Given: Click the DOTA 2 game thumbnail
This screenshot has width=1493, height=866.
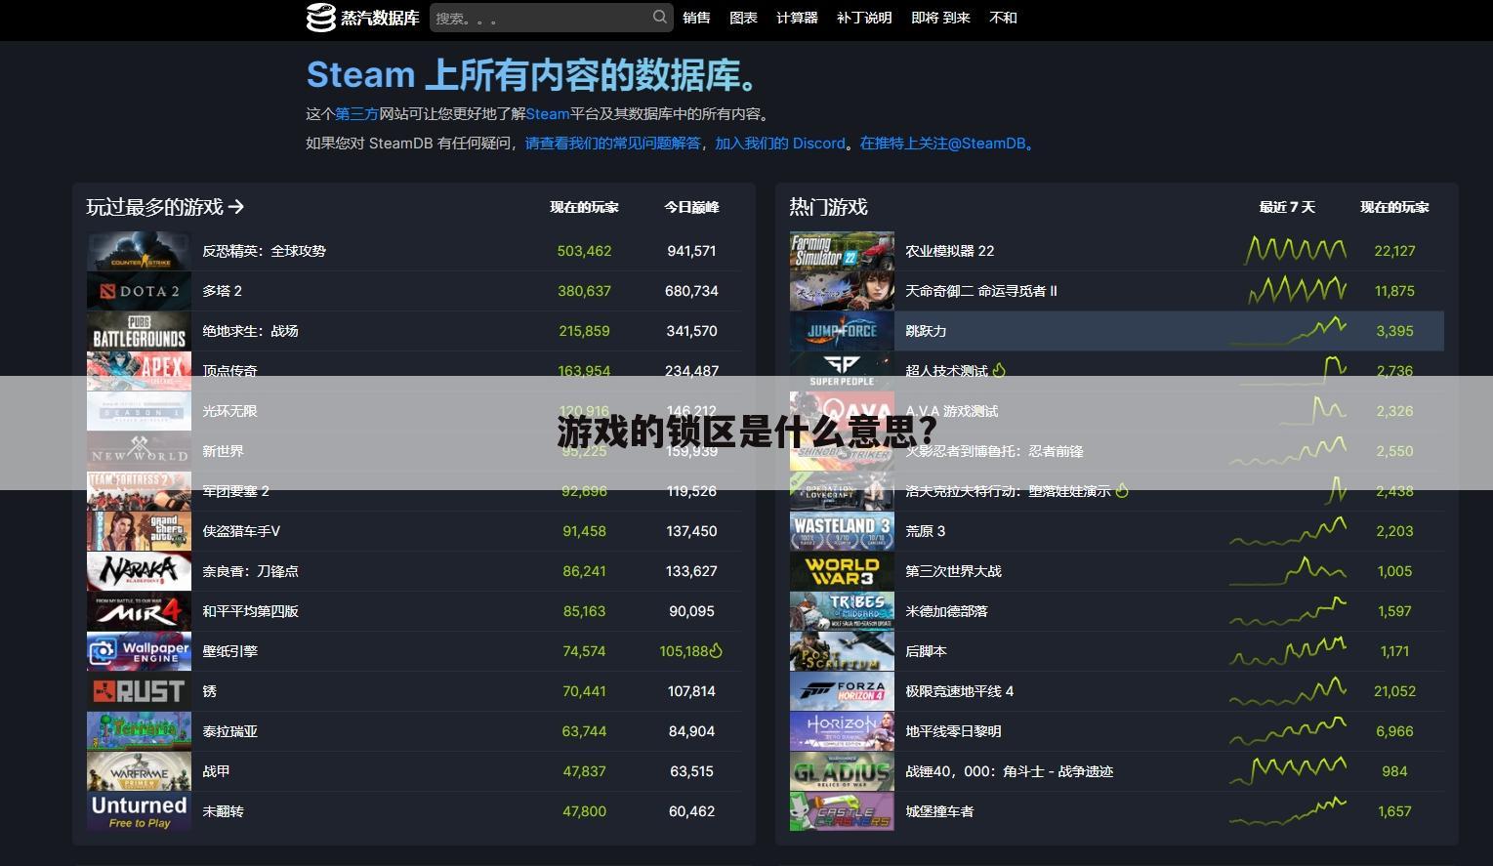Looking at the screenshot, I should pos(139,291).
